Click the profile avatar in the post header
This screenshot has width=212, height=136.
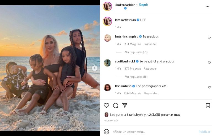coord(107,6)
